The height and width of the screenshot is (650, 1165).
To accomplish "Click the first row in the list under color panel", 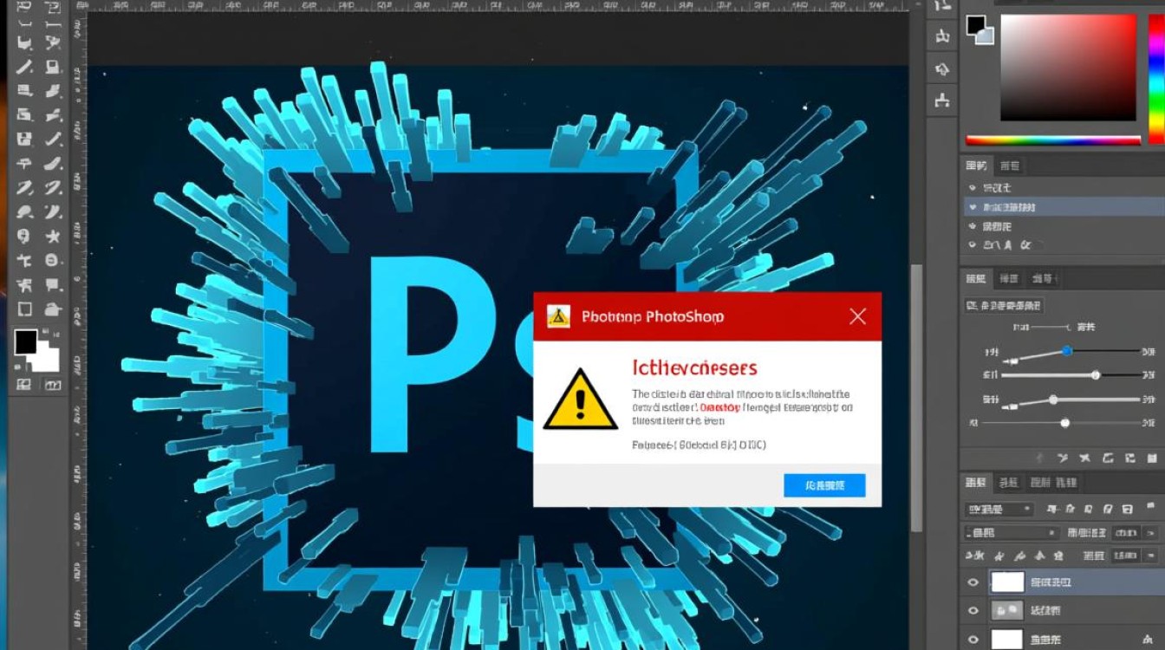I will 1064,188.
